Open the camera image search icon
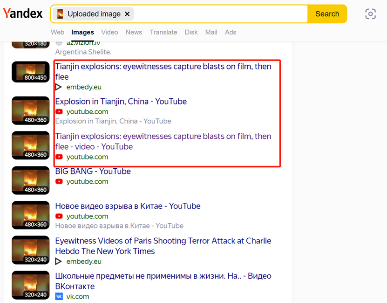 point(370,14)
